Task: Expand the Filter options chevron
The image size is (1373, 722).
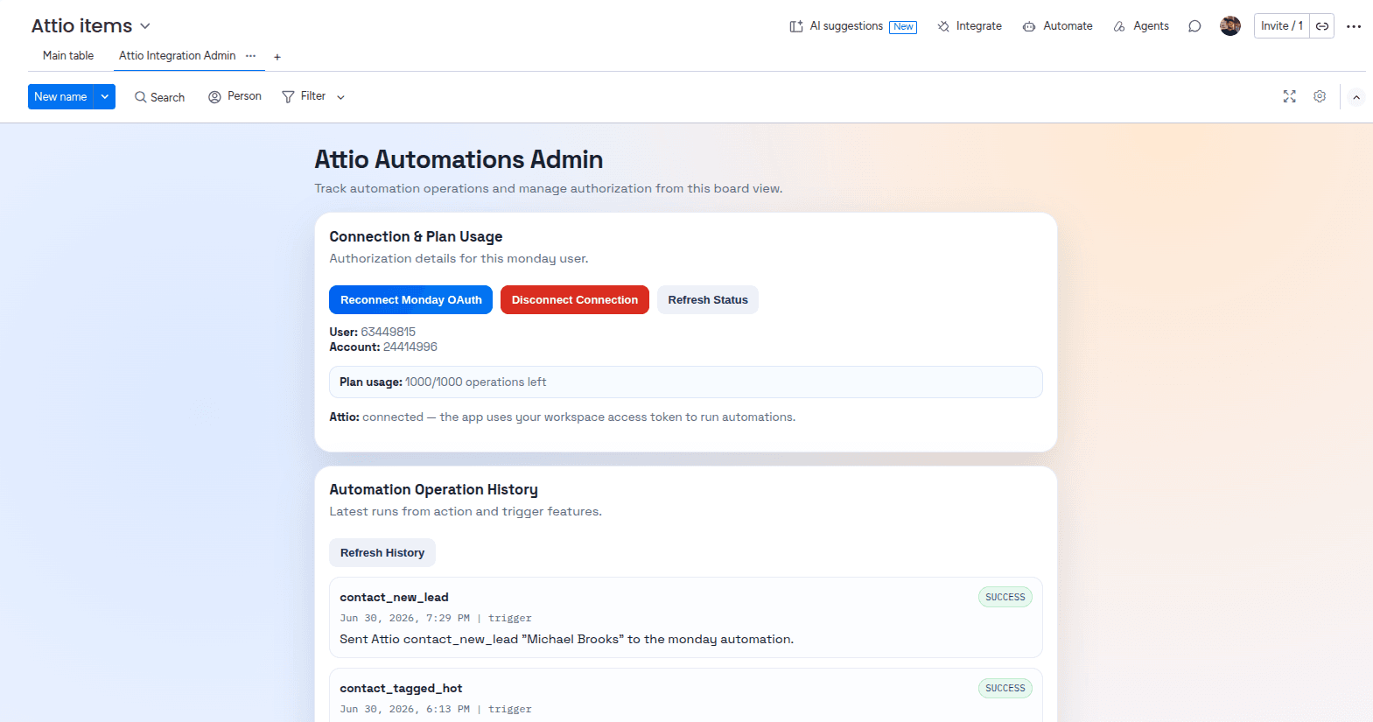Action: click(x=341, y=97)
